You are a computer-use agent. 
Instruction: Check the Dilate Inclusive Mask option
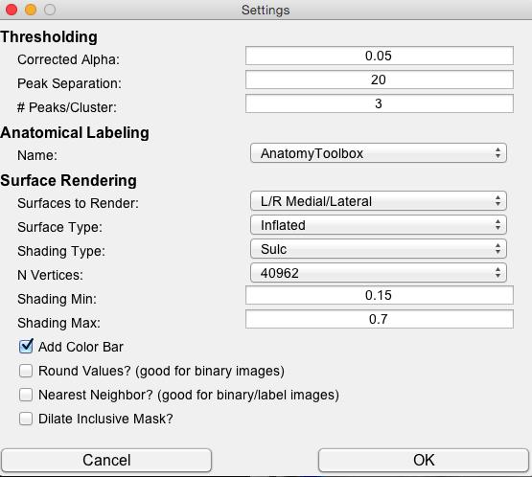click(26, 419)
